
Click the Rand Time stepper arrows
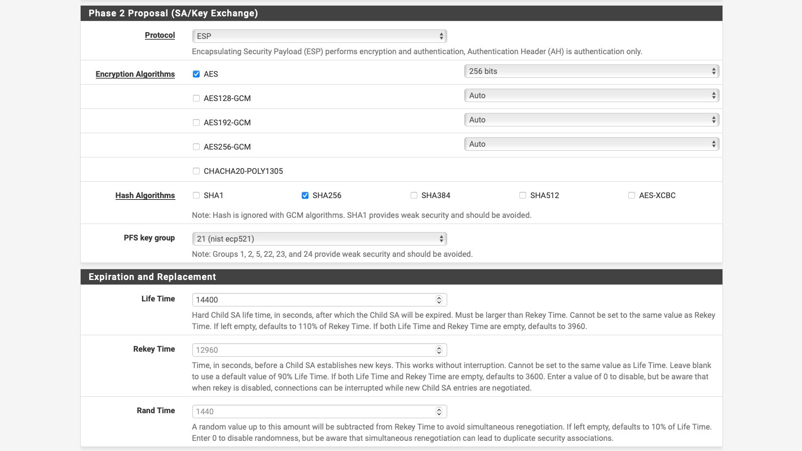click(439, 411)
